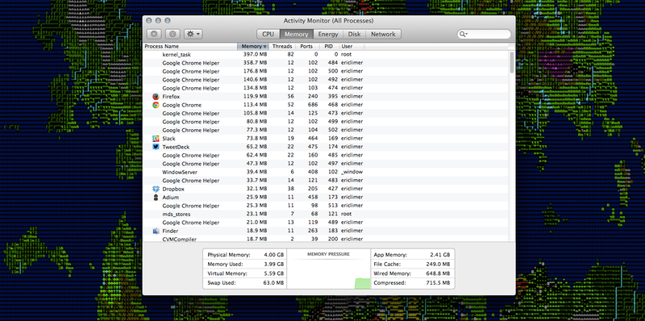Select the Google Chrome process name
This screenshot has height=321, width=645.
pos(182,105)
